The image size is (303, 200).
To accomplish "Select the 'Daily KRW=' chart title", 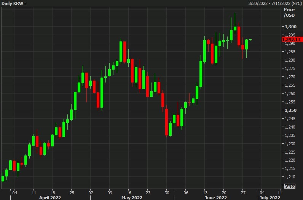I will (x=14, y=3).
